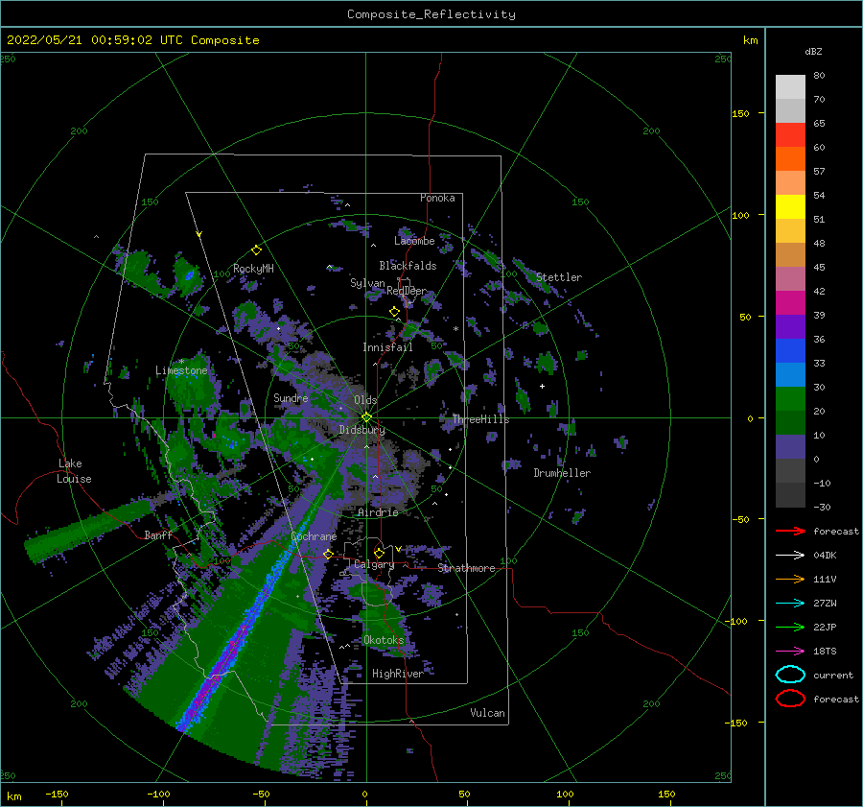Image resolution: width=863 pixels, height=807 pixels.
Task: Click the yellow km label at bottom left
Action: 13,796
